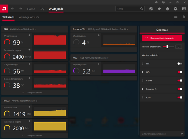This screenshot has width=188, height=139.
Task: Click the reset metrics icon
Action: click(x=184, y=17)
